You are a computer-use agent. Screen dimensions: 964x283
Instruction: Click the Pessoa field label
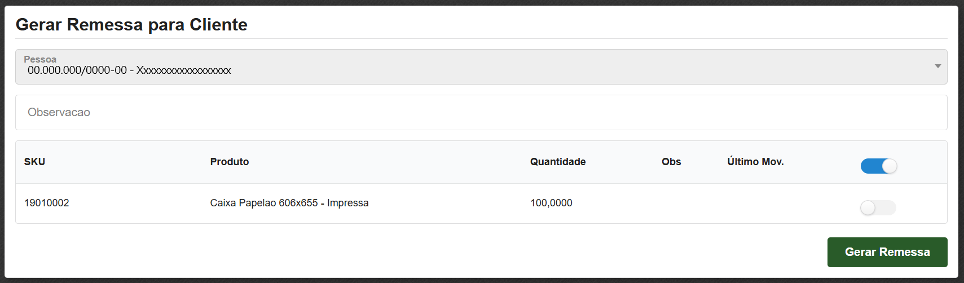[40, 59]
